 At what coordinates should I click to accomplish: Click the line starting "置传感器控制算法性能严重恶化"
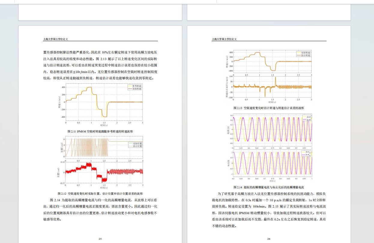click(100, 52)
